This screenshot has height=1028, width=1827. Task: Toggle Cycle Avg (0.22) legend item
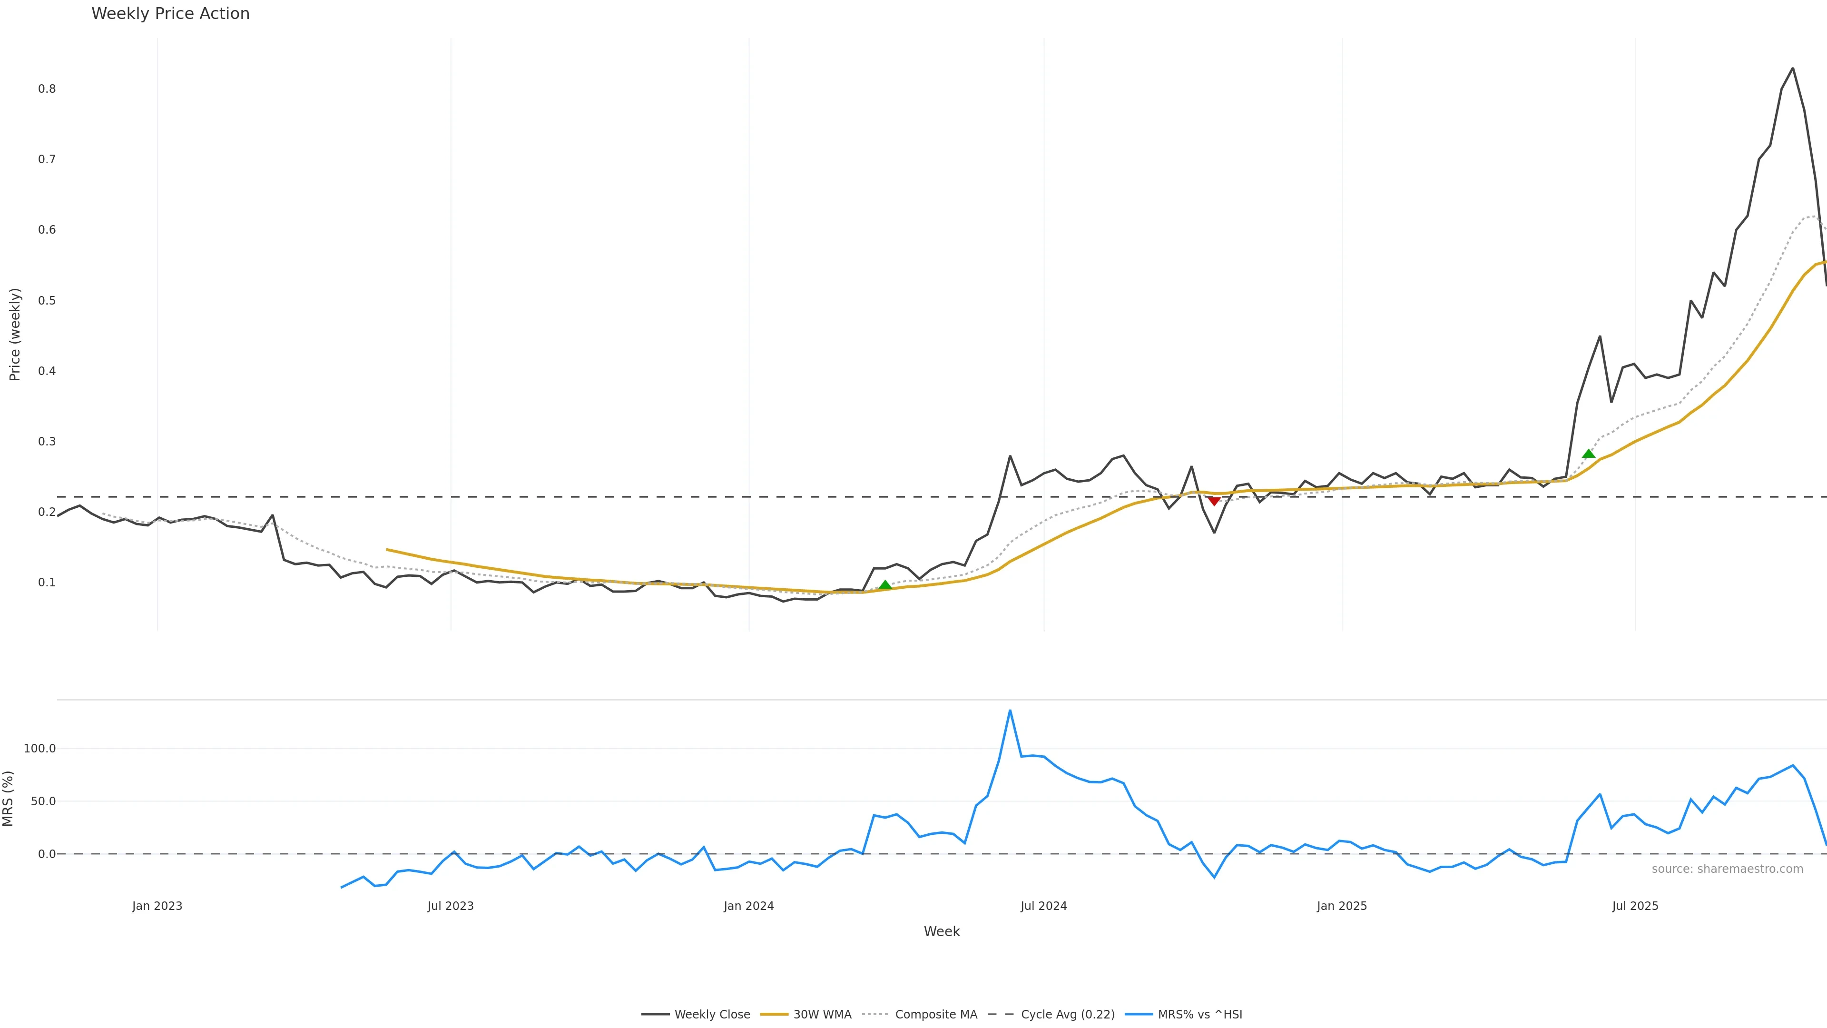tap(1067, 1015)
